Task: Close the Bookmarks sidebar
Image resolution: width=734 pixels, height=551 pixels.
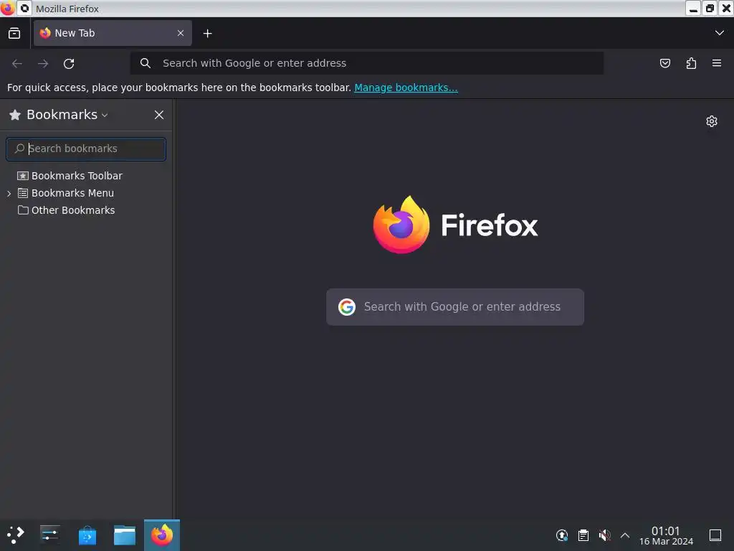Action: pos(159,115)
